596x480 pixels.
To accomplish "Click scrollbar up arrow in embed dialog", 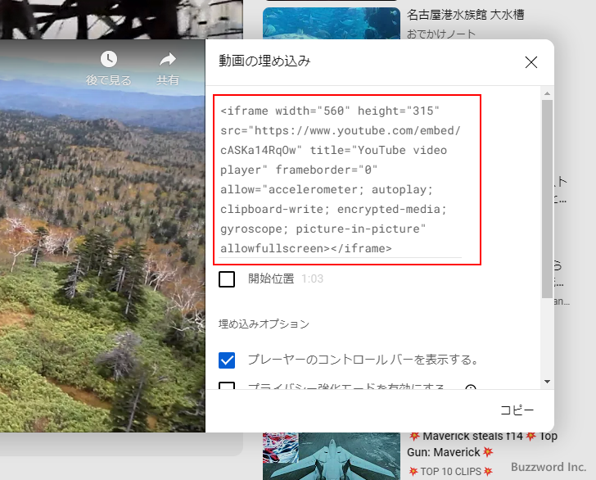I will pos(547,93).
